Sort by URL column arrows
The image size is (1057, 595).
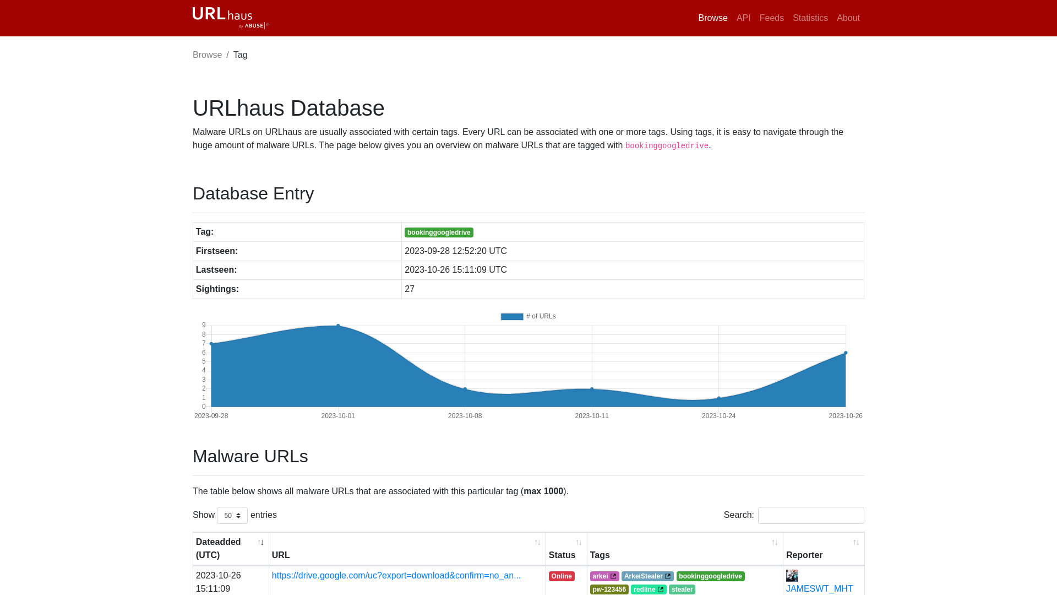tap(537, 543)
